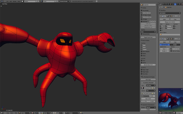Select the Simple subdivision type
The width and height of the screenshot is (183, 114).
(x=175, y=45)
